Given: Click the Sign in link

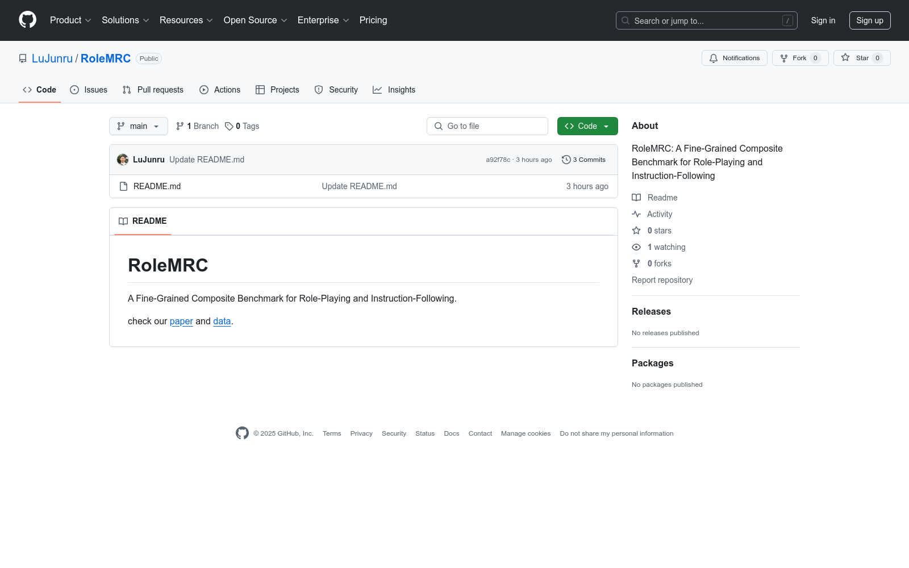Looking at the screenshot, I should tap(823, 20).
